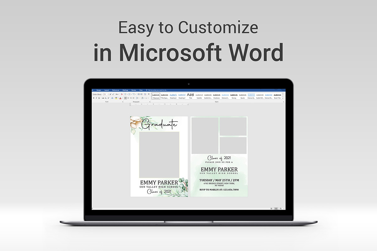Click the 'Graduate' script heading text

pos(160,124)
